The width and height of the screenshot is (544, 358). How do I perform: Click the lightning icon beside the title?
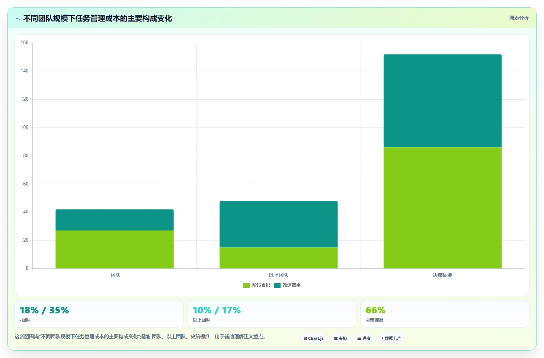18,19
